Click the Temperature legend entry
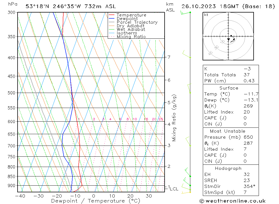 131,15
